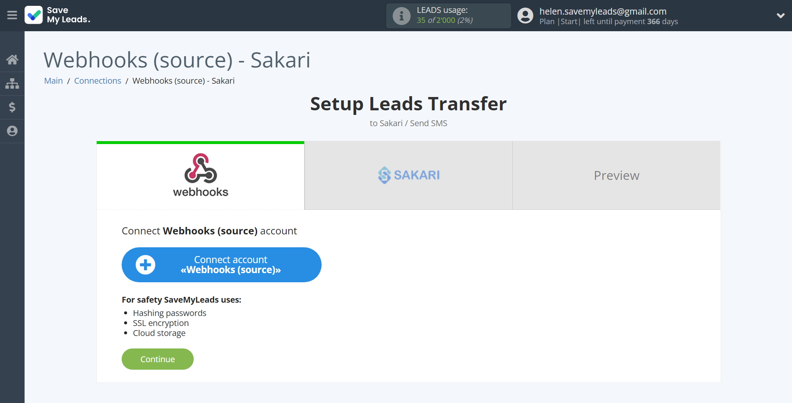
Task: Open the Main breadcrumb link
Action: (x=53, y=81)
